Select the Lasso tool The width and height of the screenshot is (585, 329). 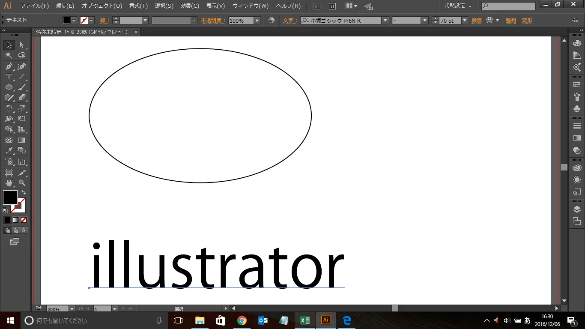click(22, 56)
